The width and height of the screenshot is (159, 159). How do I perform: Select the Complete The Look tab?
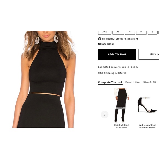point(110,83)
